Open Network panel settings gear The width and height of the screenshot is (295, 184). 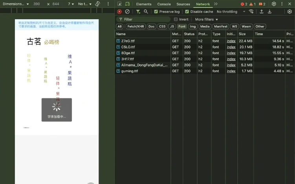pos(290,12)
